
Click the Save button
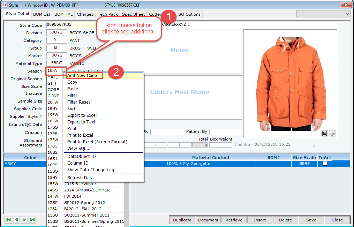[x=311, y=220]
